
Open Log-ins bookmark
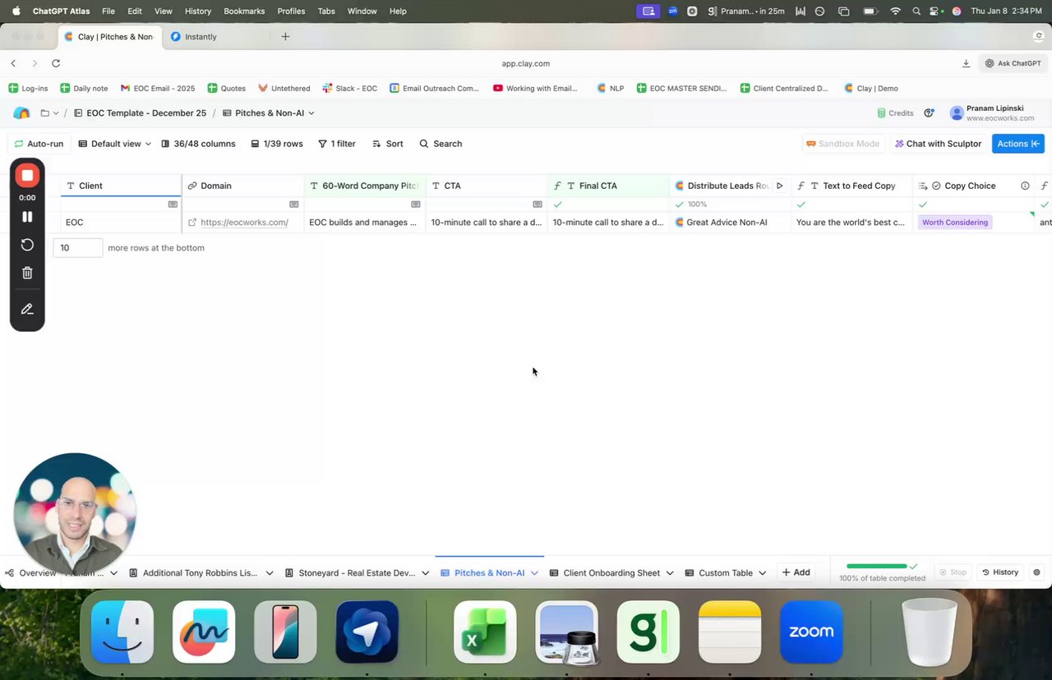(29, 88)
